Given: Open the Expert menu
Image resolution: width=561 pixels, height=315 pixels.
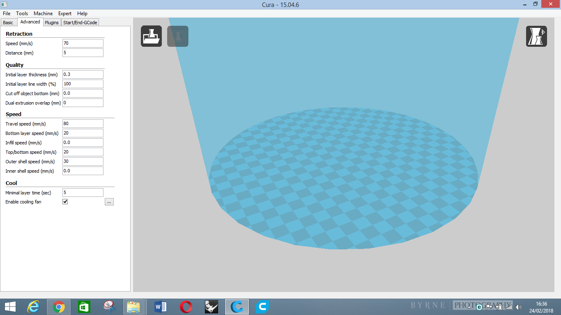Looking at the screenshot, I should [64, 14].
